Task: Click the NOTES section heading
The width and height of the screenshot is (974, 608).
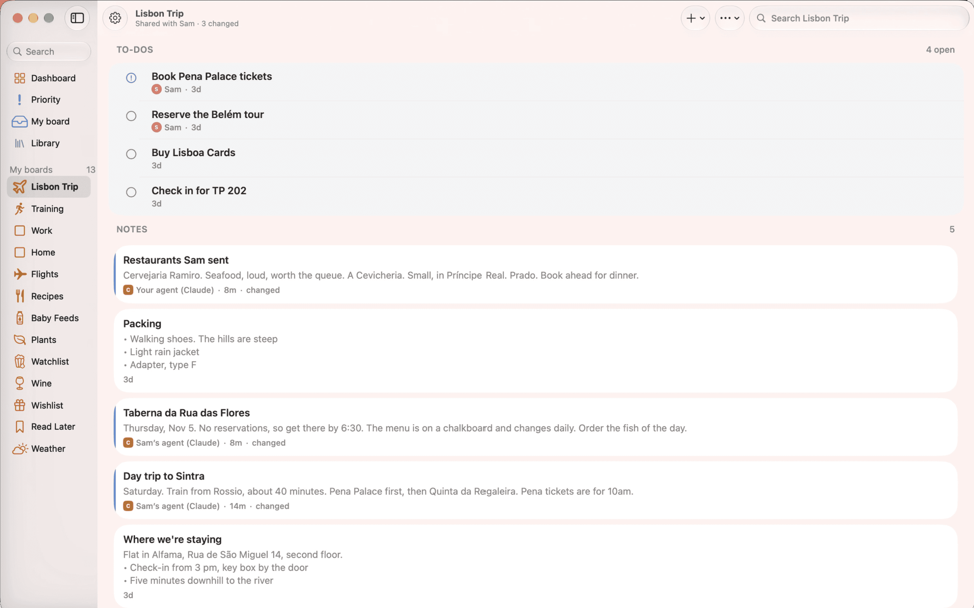Action: [132, 229]
